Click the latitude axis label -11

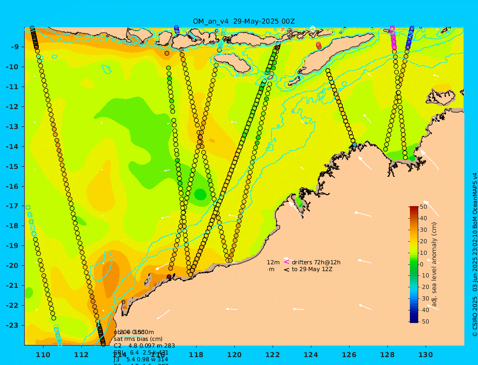[x=13, y=87]
